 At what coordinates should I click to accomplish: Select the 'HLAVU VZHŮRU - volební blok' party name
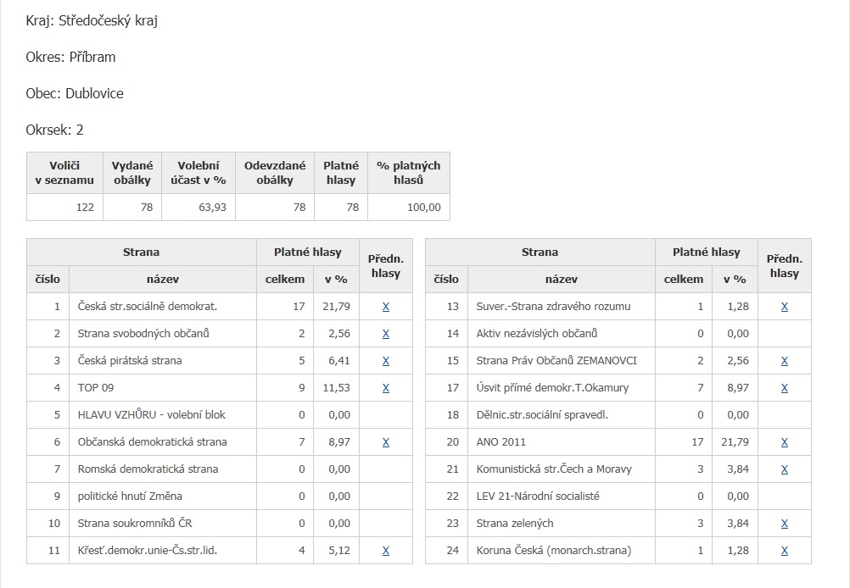tap(151, 415)
